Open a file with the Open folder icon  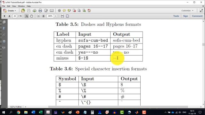point(23,11)
